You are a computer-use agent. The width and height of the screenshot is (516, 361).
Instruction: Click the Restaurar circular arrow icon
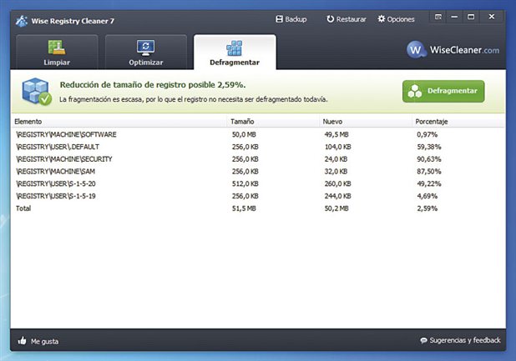coord(330,19)
